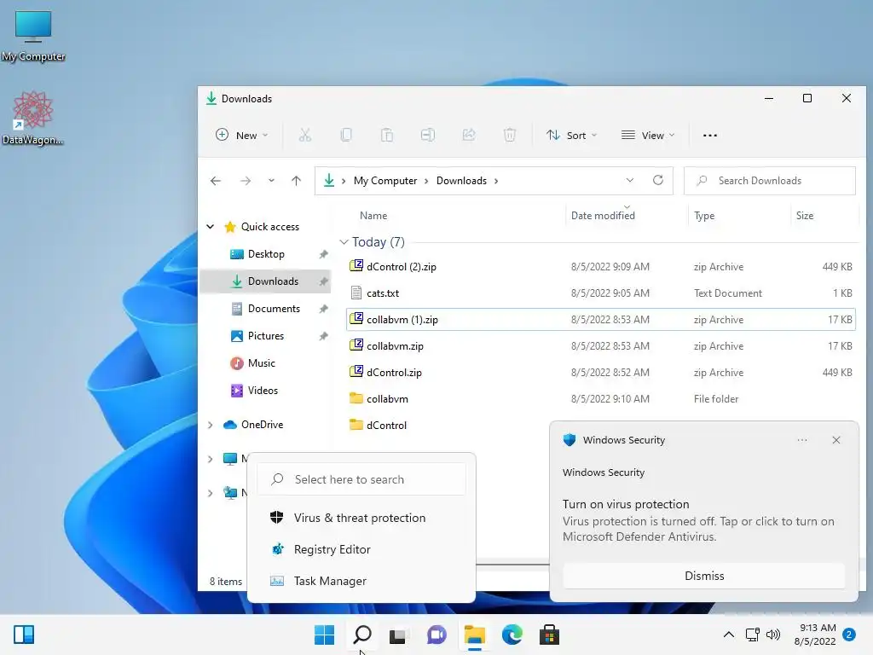
Task: Click the network tray icon
Action: [752, 635]
